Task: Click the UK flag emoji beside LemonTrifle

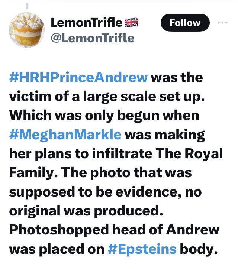Action: click(131, 22)
